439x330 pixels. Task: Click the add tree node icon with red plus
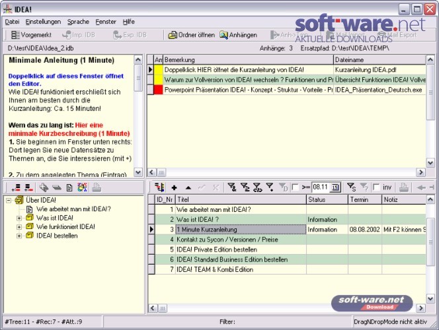(x=16, y=187)
